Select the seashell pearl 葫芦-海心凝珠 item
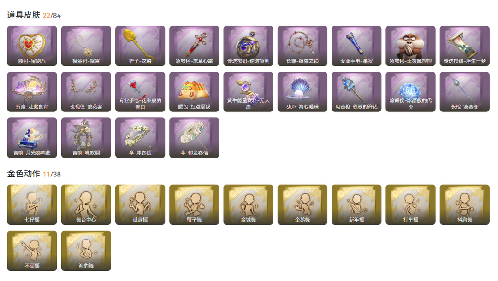The height and width of the screenshot is (281, 498). coord(302,92)
